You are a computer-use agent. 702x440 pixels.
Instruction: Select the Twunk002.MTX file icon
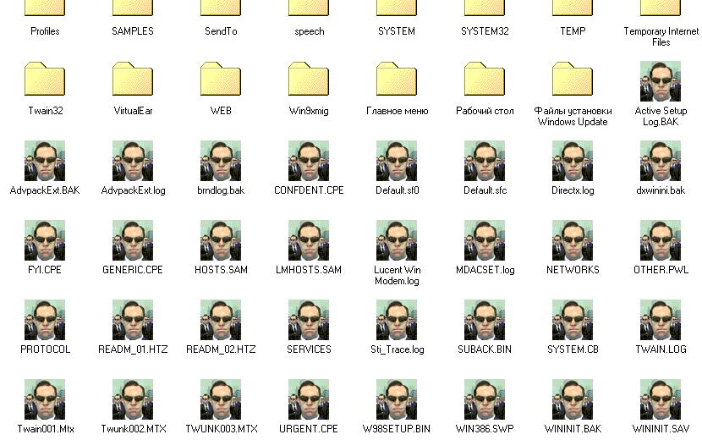click(x=133, y=399)
